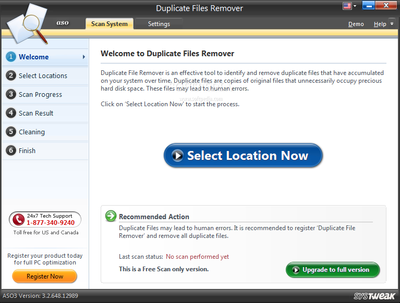Viewport: 400px width, 303px height.
Task: Click the 'Last scan status:' label
Action: pyautogui.click(x=141, y=257)
